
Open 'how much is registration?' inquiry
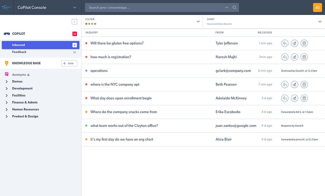click(111, 57)
